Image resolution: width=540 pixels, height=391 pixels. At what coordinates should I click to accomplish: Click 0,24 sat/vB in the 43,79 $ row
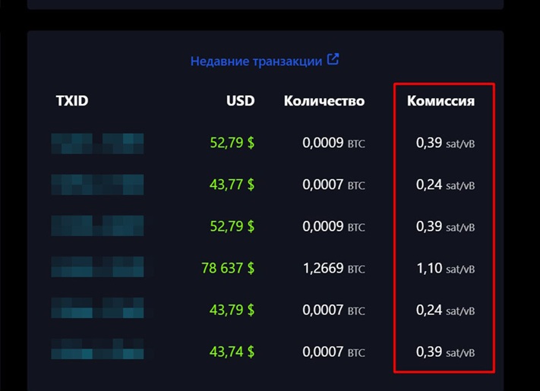446,310
